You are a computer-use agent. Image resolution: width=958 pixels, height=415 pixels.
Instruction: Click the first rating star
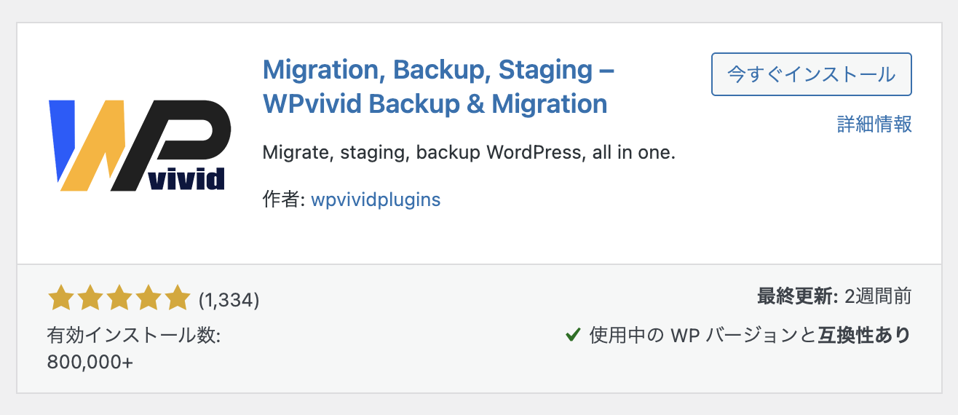pos(60,298)
